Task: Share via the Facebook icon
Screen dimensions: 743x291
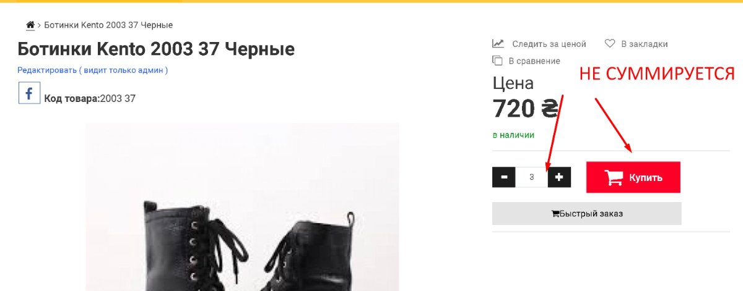Action: [x=29, y=93]
